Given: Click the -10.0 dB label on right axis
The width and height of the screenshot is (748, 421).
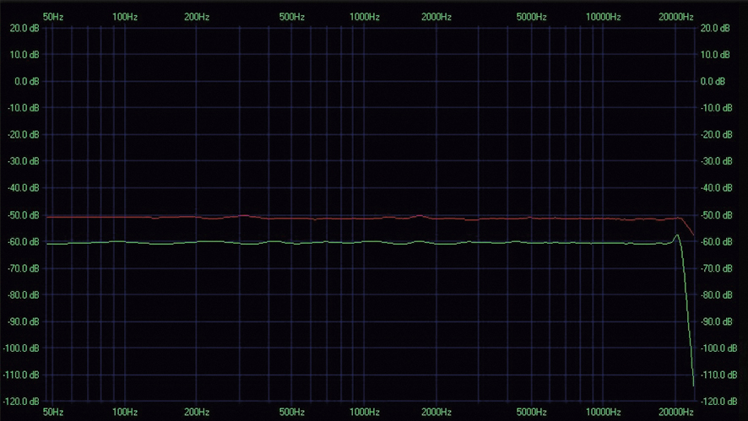Looking at the screenshot, I should 716,108.
